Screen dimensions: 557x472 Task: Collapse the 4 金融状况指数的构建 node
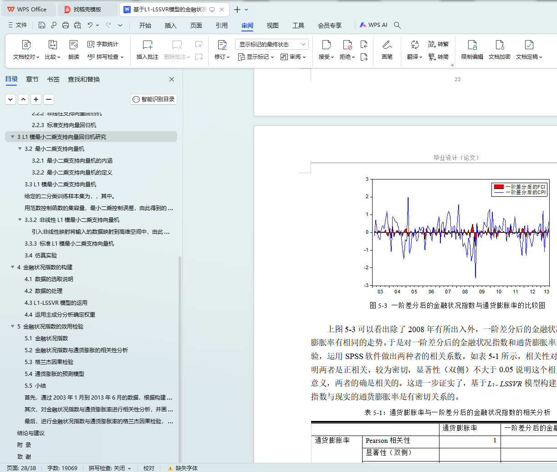click(12, 267)
